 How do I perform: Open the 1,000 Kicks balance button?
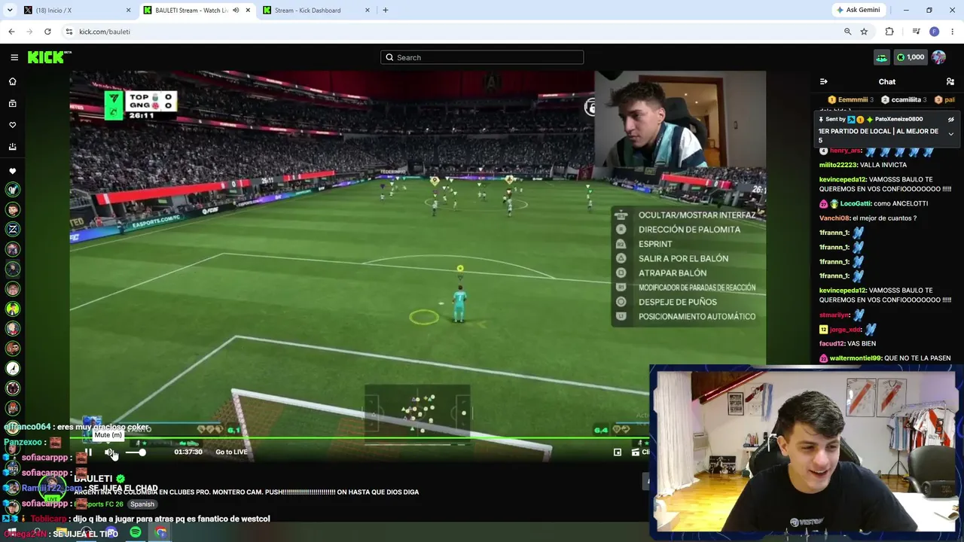pyautogui.click(x=911, y=57)
